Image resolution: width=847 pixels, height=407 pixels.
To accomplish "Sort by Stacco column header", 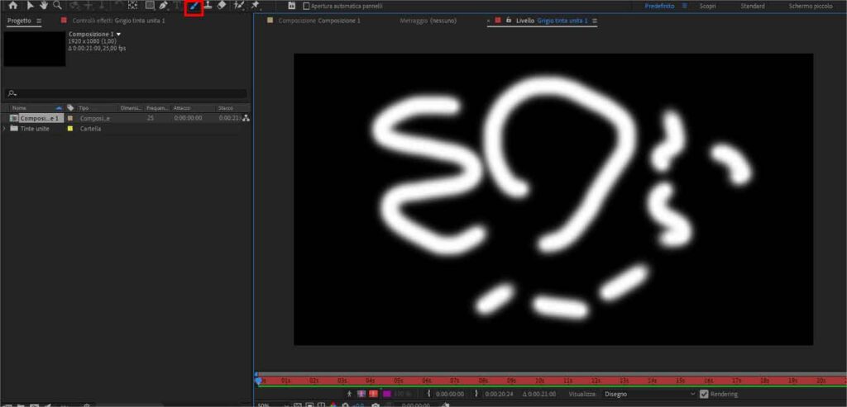I will 225,108.
